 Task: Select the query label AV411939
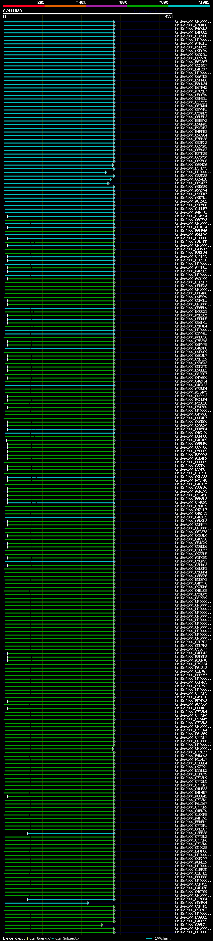pos(12,11)
